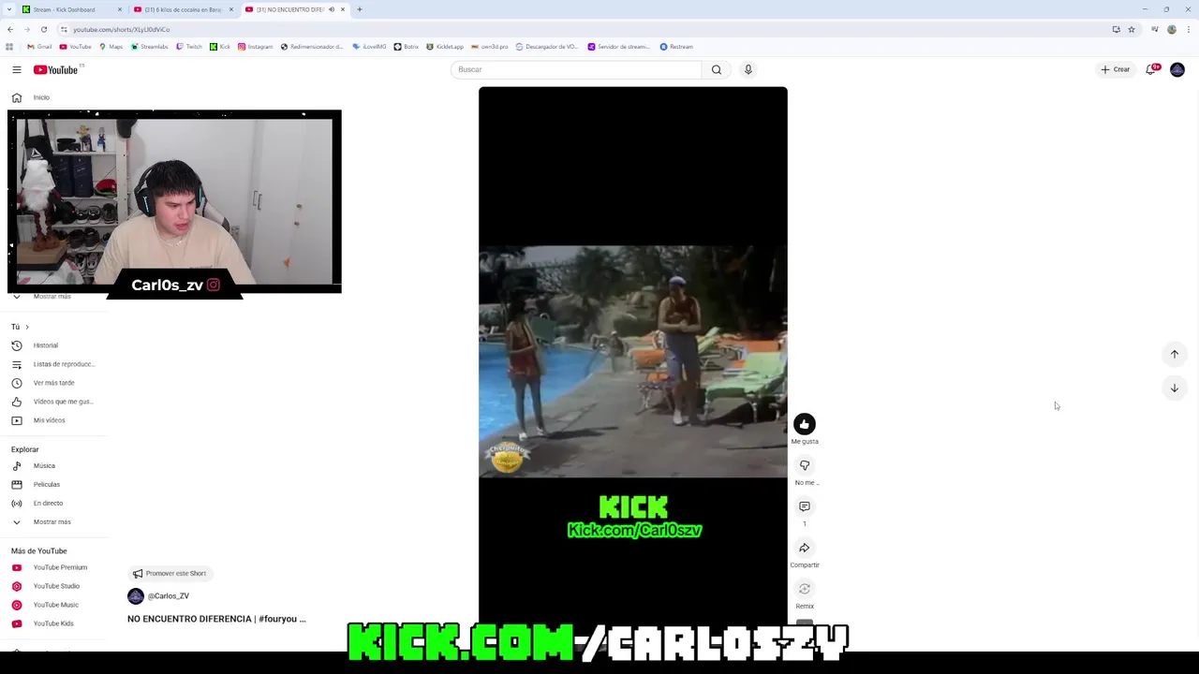The height and width of the screenshot is (674, 1199).
Task: Open the Streamlabs bookmark
Action: (x=150, y=47)
